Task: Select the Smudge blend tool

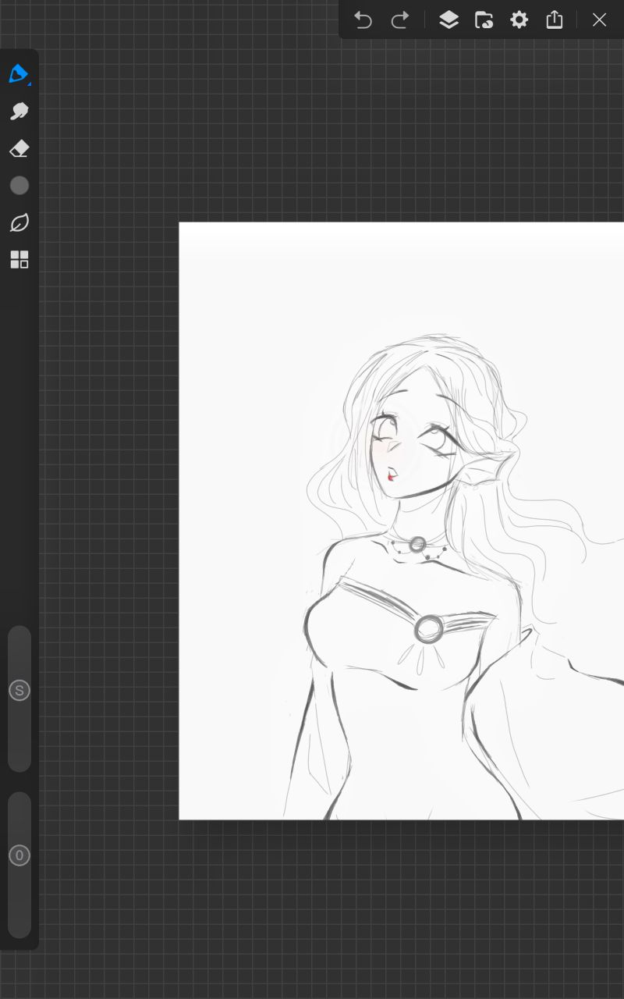Action: pyautogui.click(x=19, y=112)
